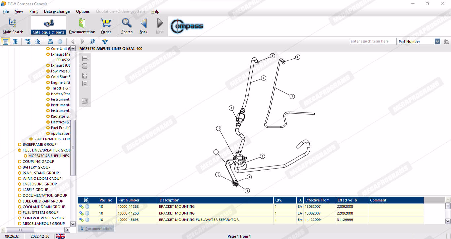
Task: Open the Documentation toolbar button
Action: 82,26
